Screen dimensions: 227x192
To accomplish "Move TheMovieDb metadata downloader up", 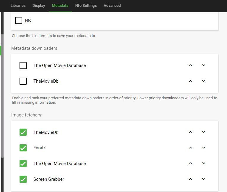I will pos(191,81).
